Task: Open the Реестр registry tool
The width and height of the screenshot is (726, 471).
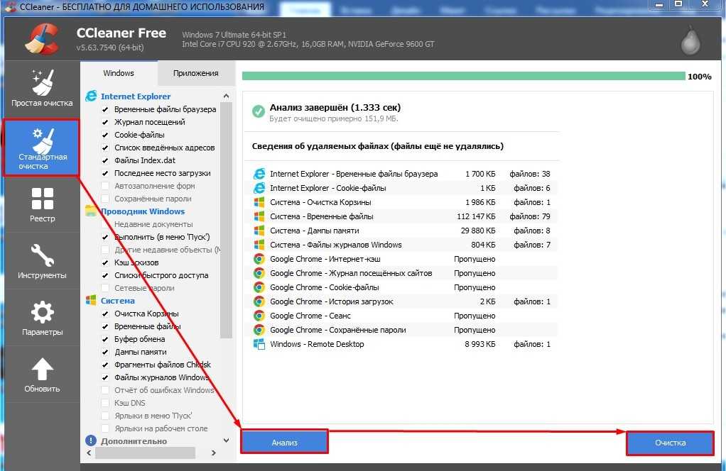Action: (x=42, y=204)
